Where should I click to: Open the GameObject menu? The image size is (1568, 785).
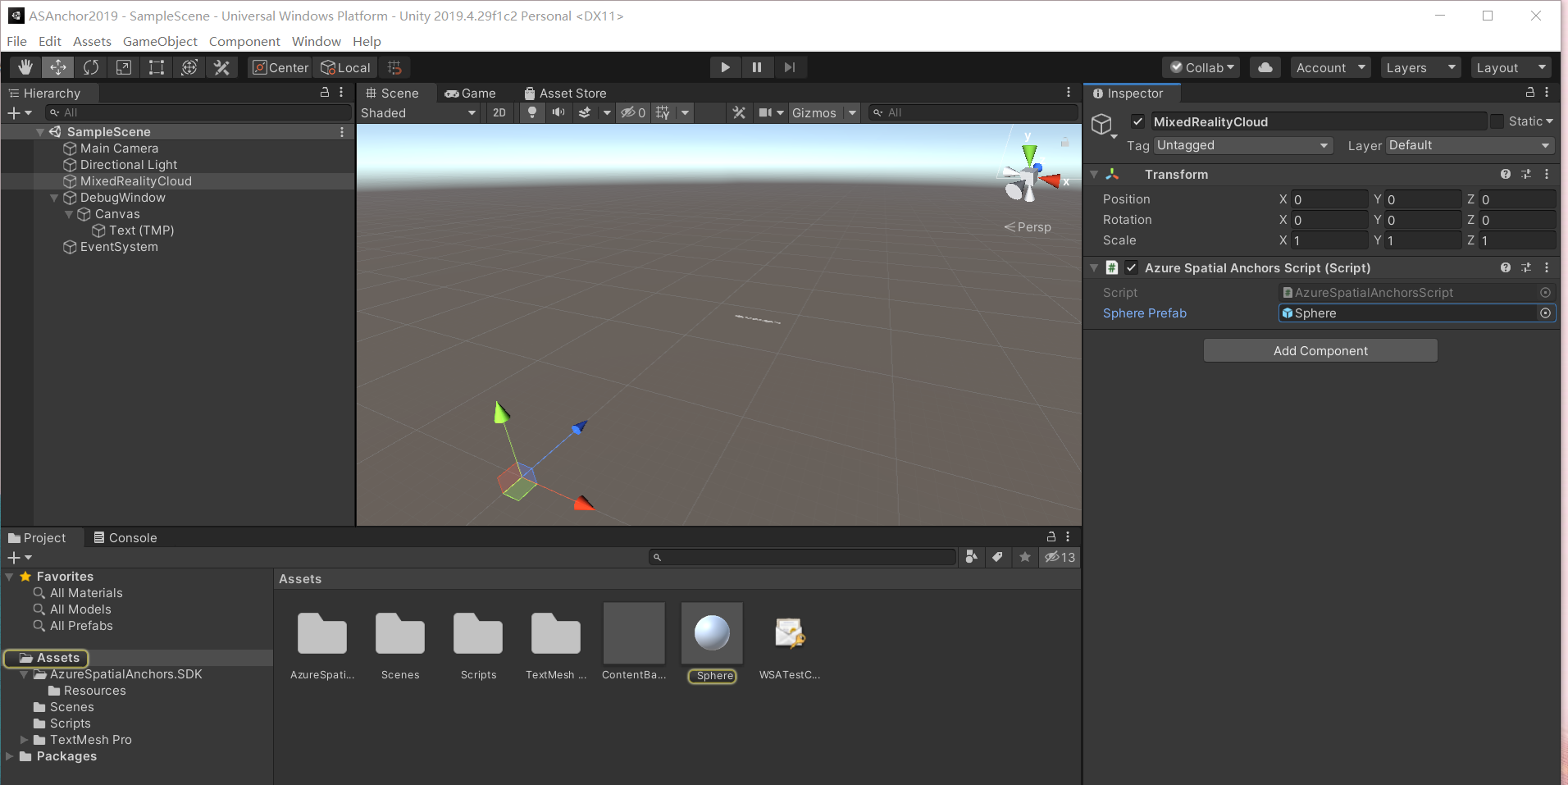click(160, 41)
